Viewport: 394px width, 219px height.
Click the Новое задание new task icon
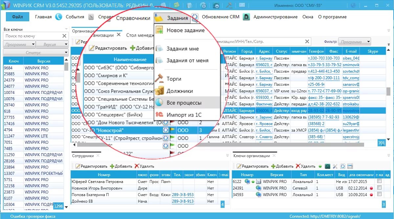pyautogui.click(x=159, y=30)
